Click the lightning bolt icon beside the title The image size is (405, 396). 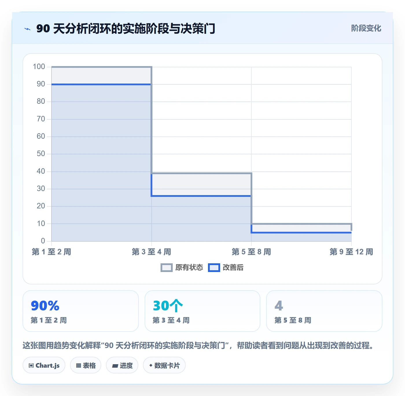click(x=27, y=29)
